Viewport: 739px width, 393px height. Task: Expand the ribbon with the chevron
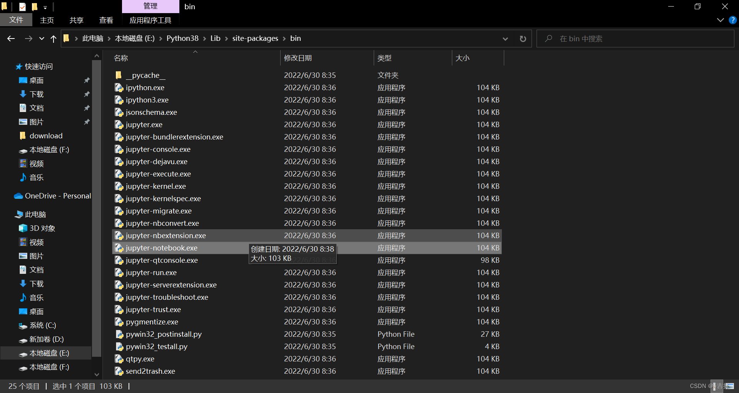[x=721, y=20]
